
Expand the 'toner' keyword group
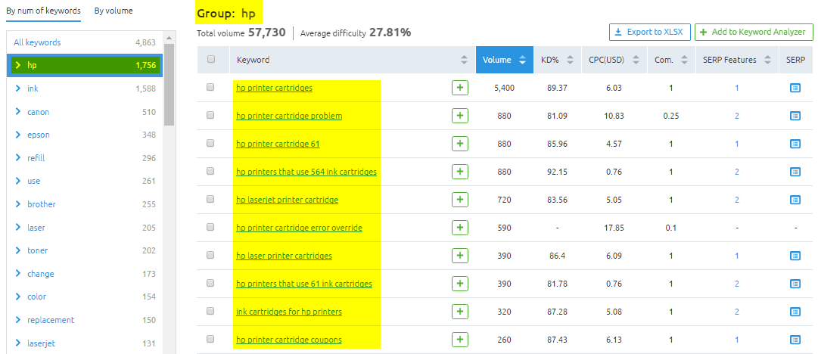[18, 250]
